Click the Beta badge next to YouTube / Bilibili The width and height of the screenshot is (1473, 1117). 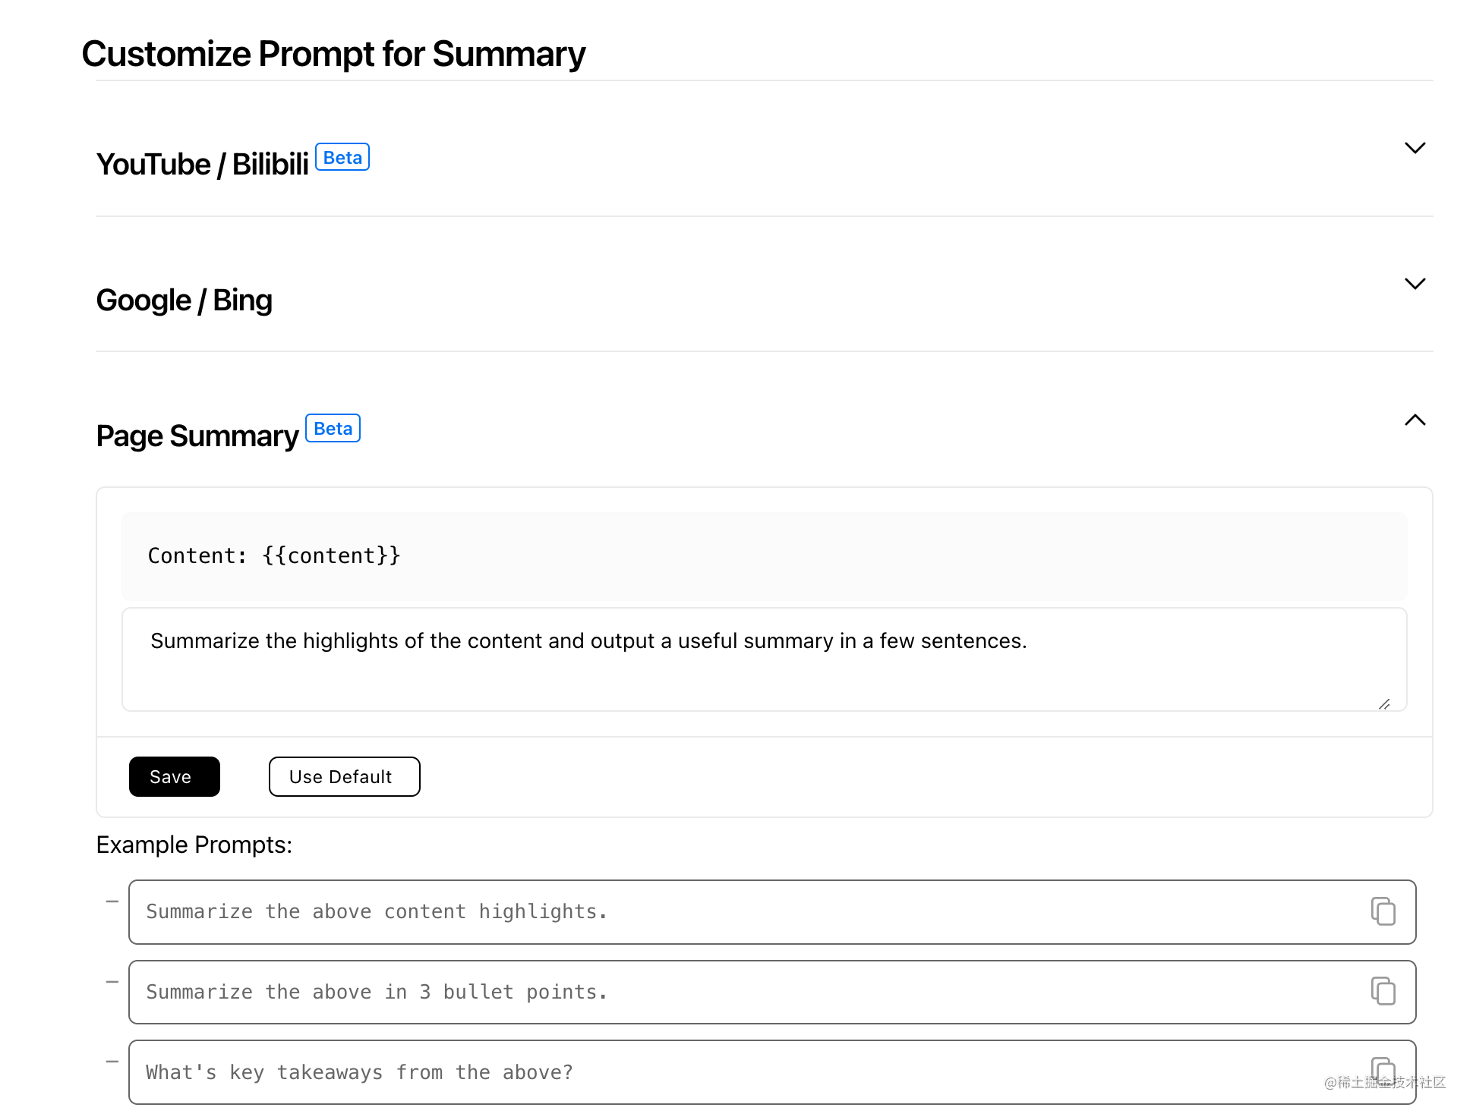(342, 157)
